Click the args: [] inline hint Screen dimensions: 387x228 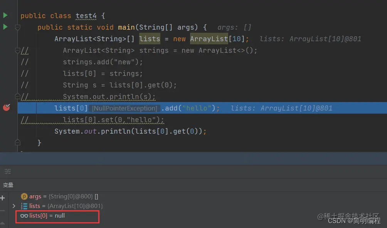[x=234, y=27]
